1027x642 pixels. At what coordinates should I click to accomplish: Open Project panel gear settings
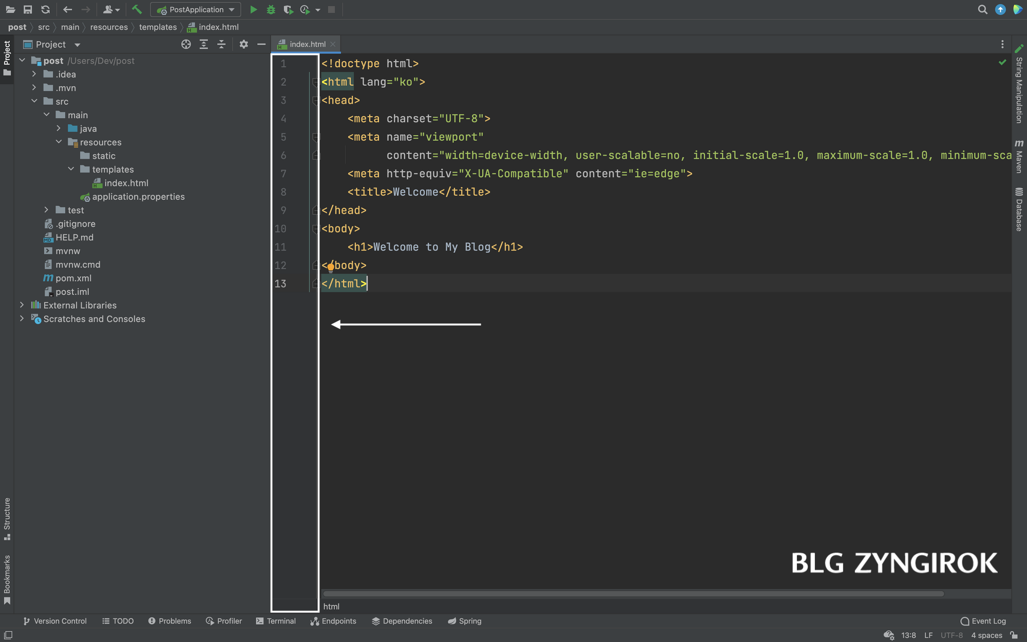pyautogui.click(x=243, y=45)
